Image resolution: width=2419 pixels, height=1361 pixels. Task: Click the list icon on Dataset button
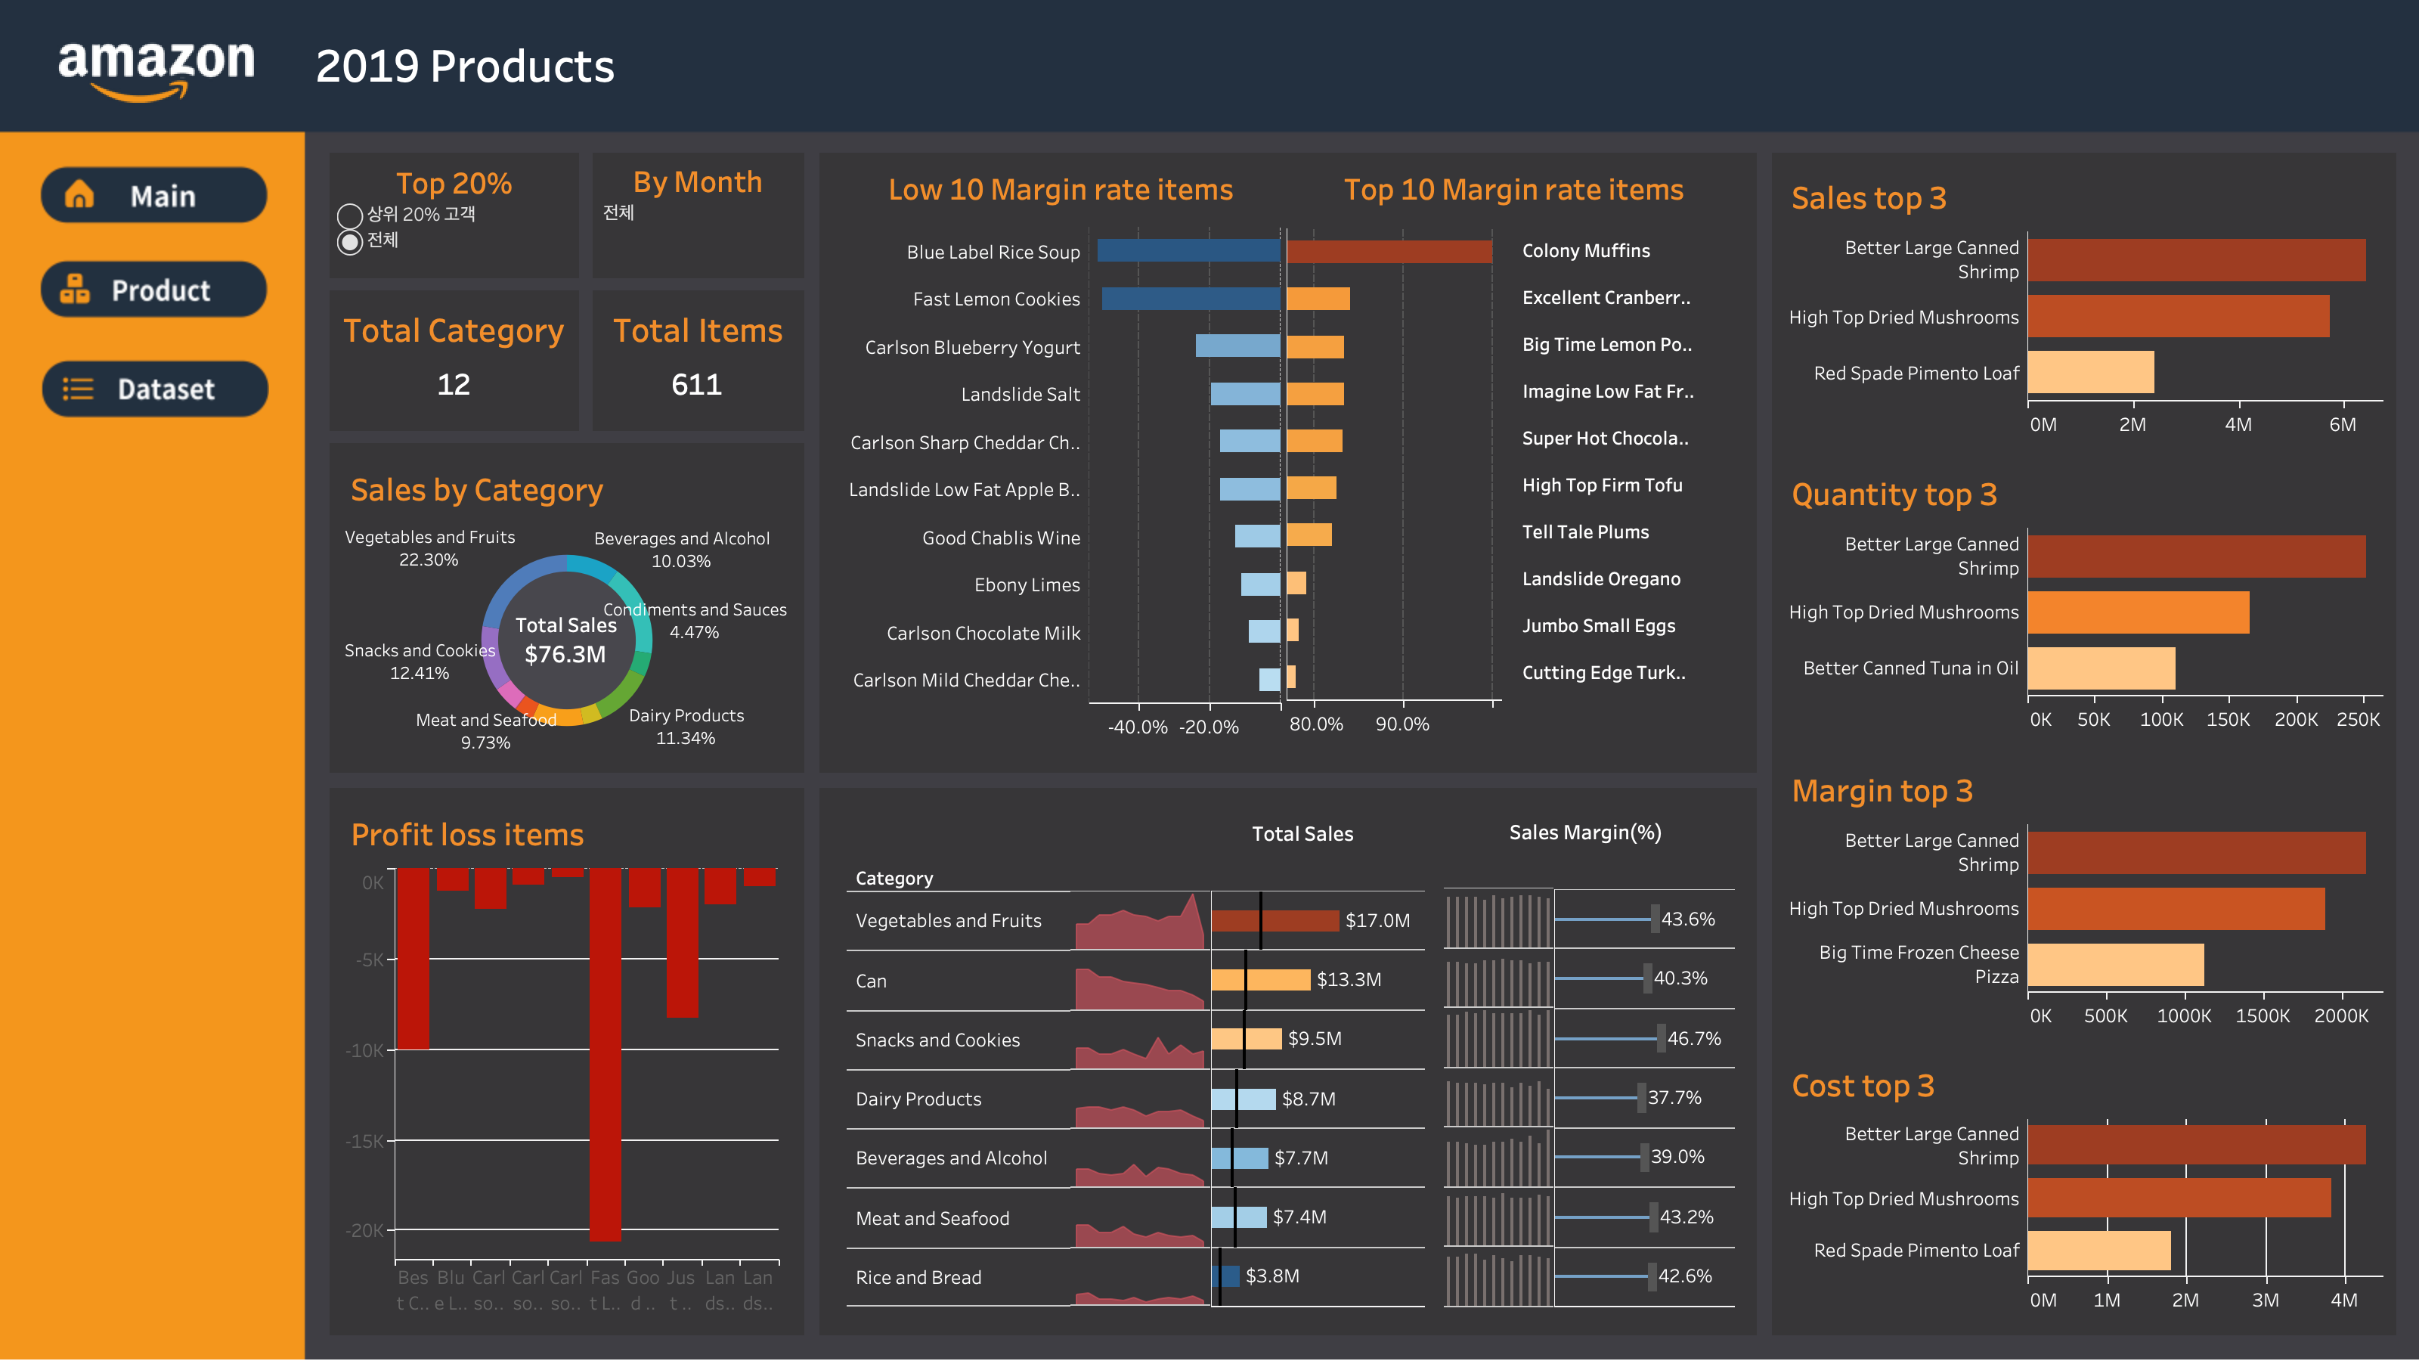[x=78, y=389]
